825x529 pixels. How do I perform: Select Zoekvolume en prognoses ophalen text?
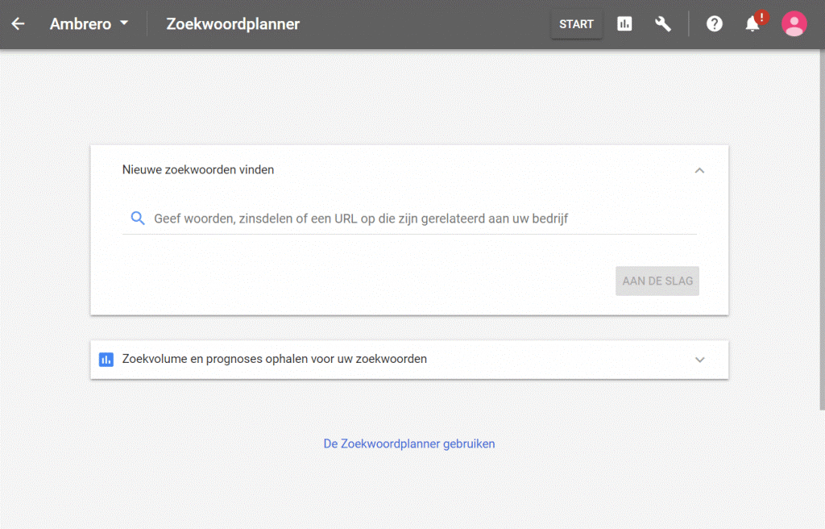[274, 359]
